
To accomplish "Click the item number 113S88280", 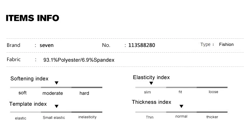I will click(x=142, y=45).
